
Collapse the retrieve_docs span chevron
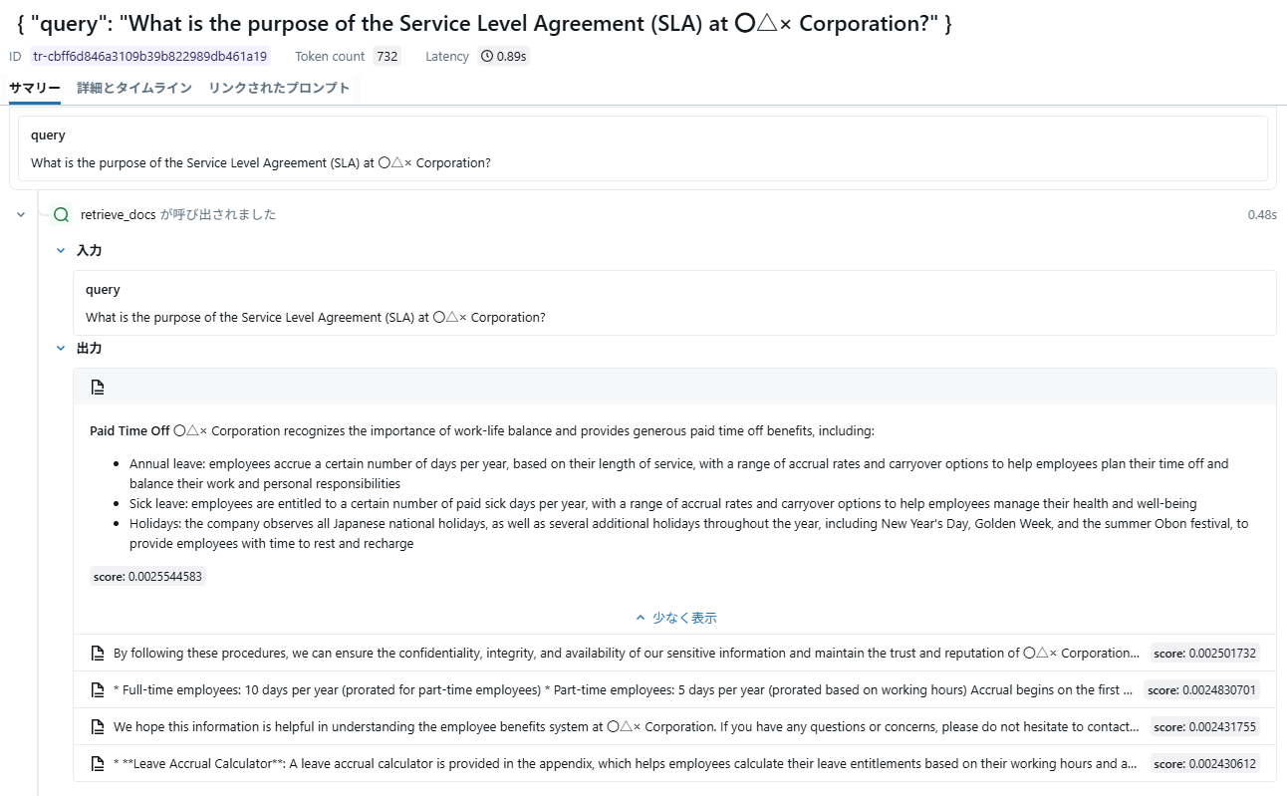click(x=21, y=214)
